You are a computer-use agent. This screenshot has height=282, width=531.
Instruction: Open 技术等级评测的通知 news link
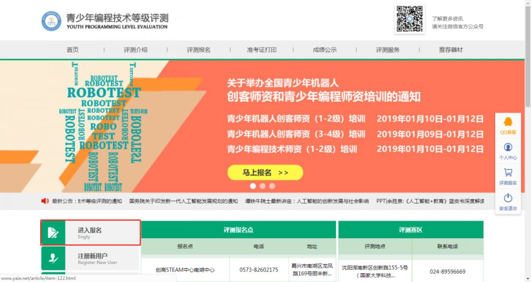(x=99, y=201)
